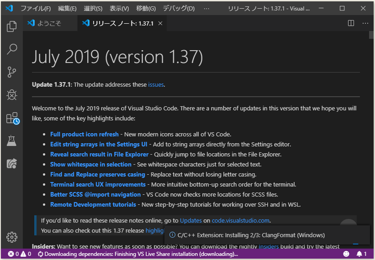This screenshot has width=375, height=260.
Task: Open the デバッグ(D) menu
Action: (x=179, y=9)
